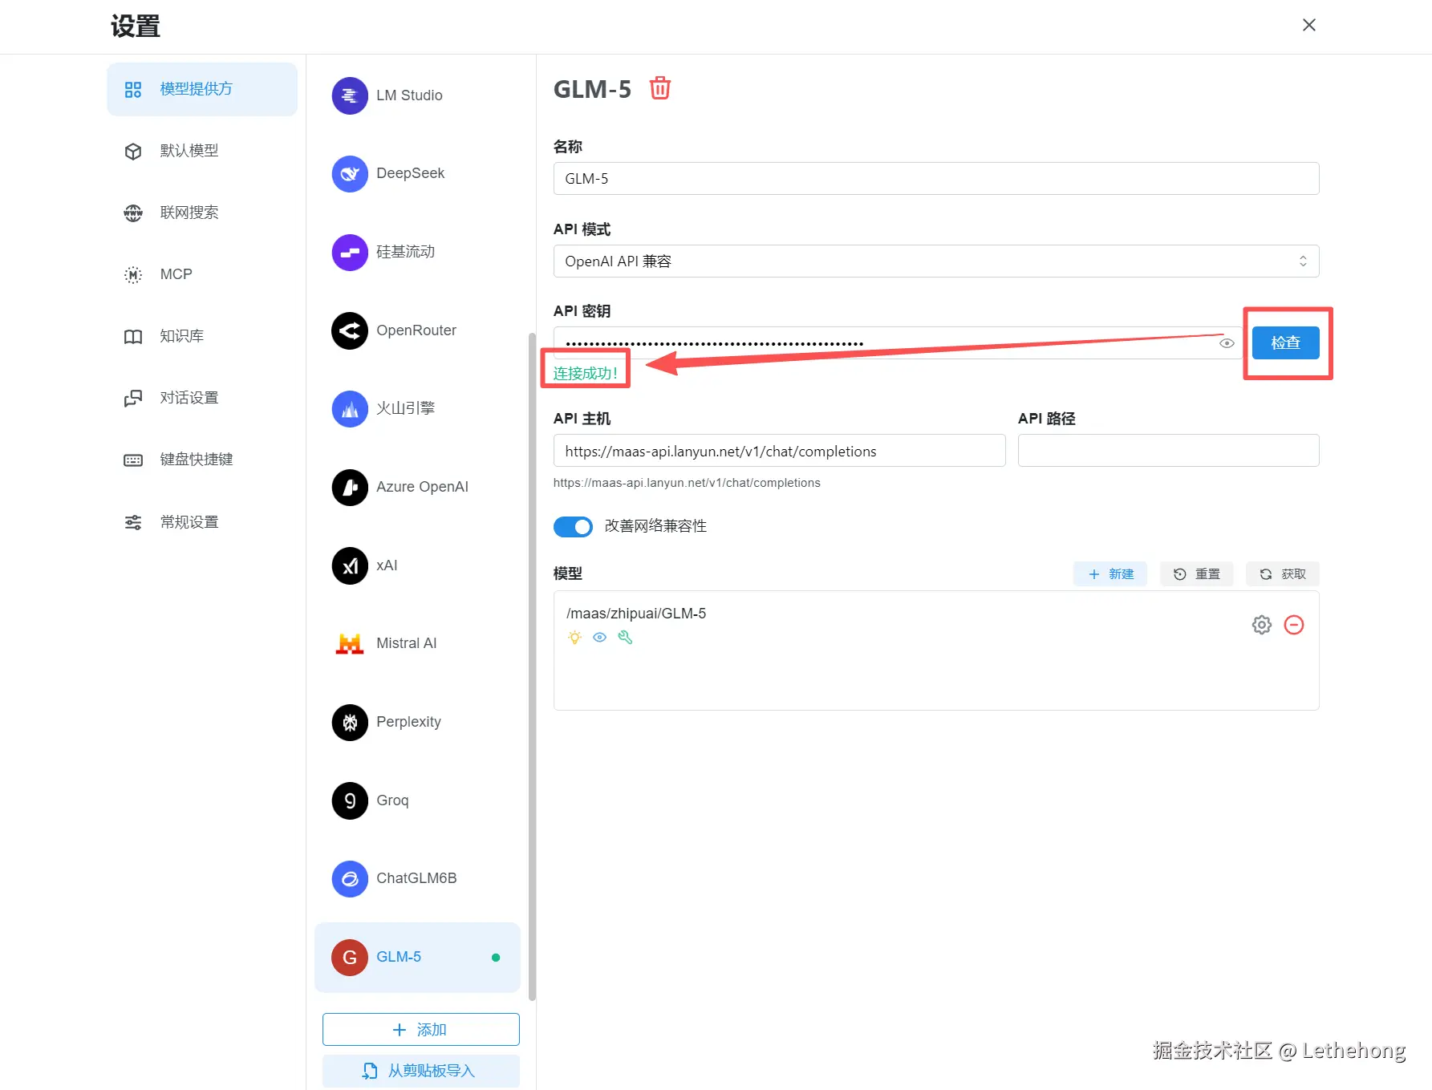Click the Perplexity logo icon
1432x1090 pixels.
coord(350,722)
